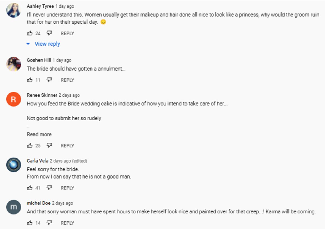
Task: Like Goshen Hill's annulment comment
Action: pos(30,80)
